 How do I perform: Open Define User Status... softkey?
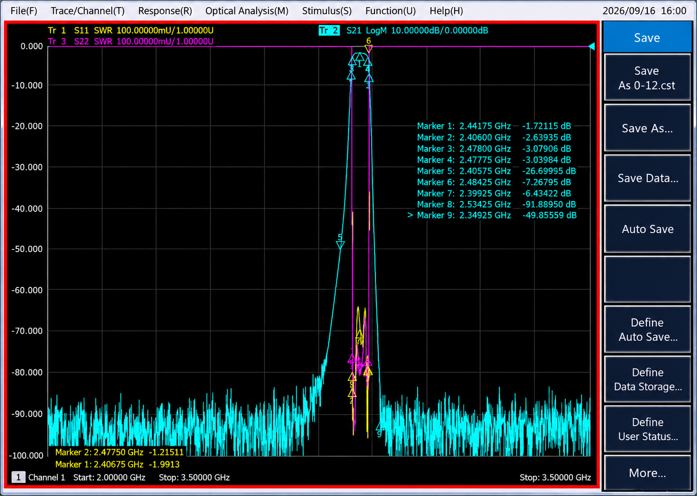[647, 429]
